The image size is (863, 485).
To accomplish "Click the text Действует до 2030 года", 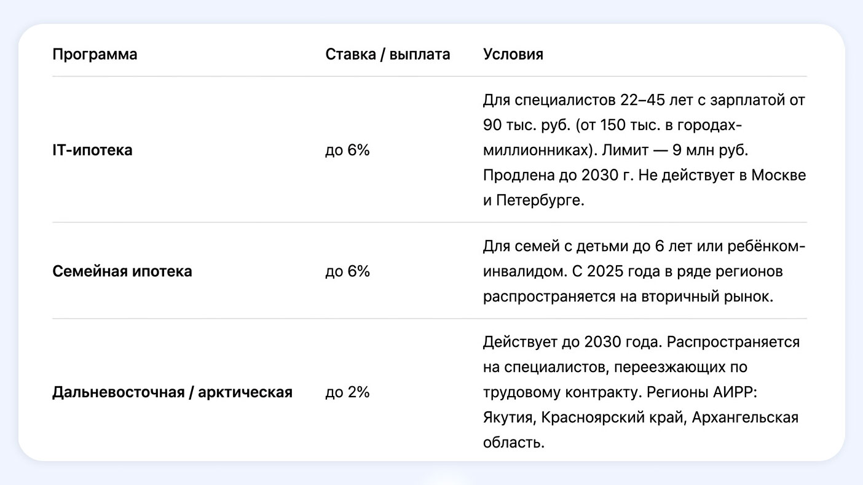I will coord(573,341).
